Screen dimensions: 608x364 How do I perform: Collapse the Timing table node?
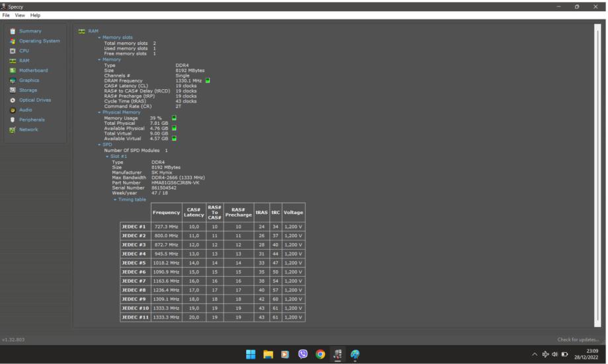click(x=115, y=200)
